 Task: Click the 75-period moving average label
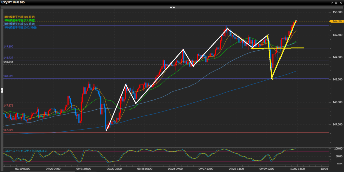click(19, 24)
